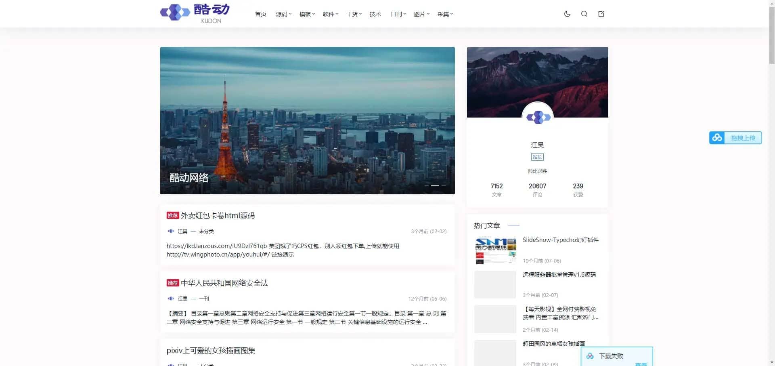
Task: Click the page vertical scrollbar thumb
Action: click(771, 32)
